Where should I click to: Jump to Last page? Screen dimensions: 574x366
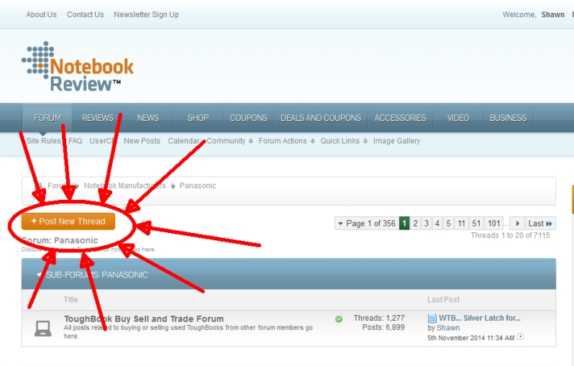click(x=540, y=223)
